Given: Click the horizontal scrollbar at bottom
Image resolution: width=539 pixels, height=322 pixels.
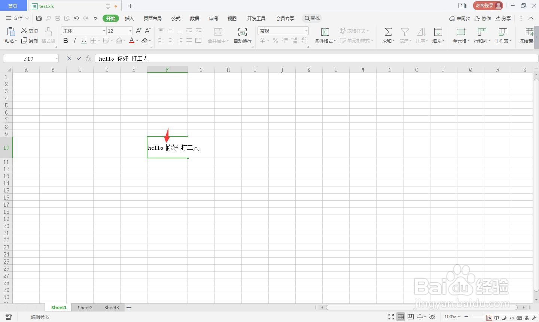Looking at the screenshot, I should [422, 307].
